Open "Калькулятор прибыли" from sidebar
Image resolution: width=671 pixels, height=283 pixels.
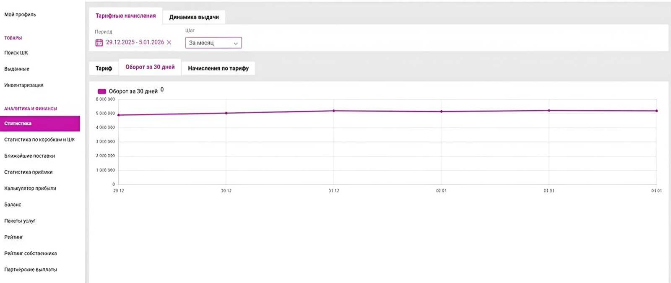[30, 189]
